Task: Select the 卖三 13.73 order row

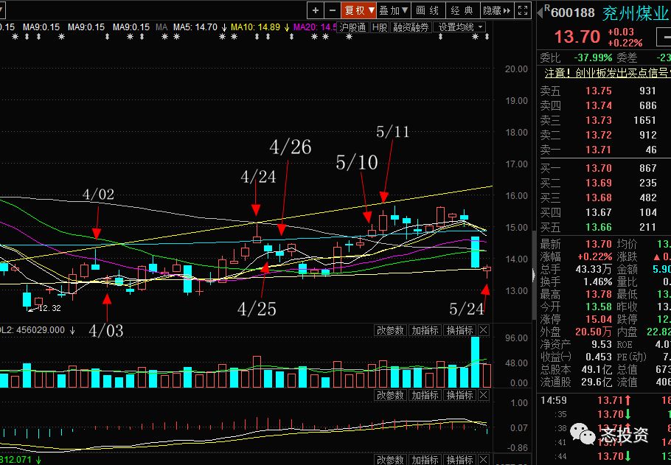Action: [x=603, y=120]
